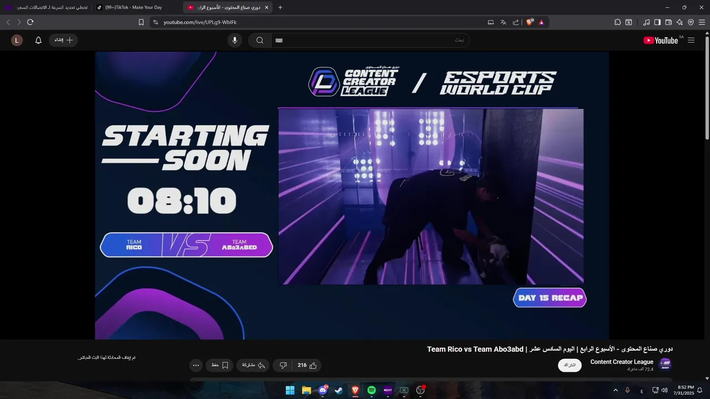Open the Windows notification bell in tray
Screen dimensions: 710x399
(700, 390)
